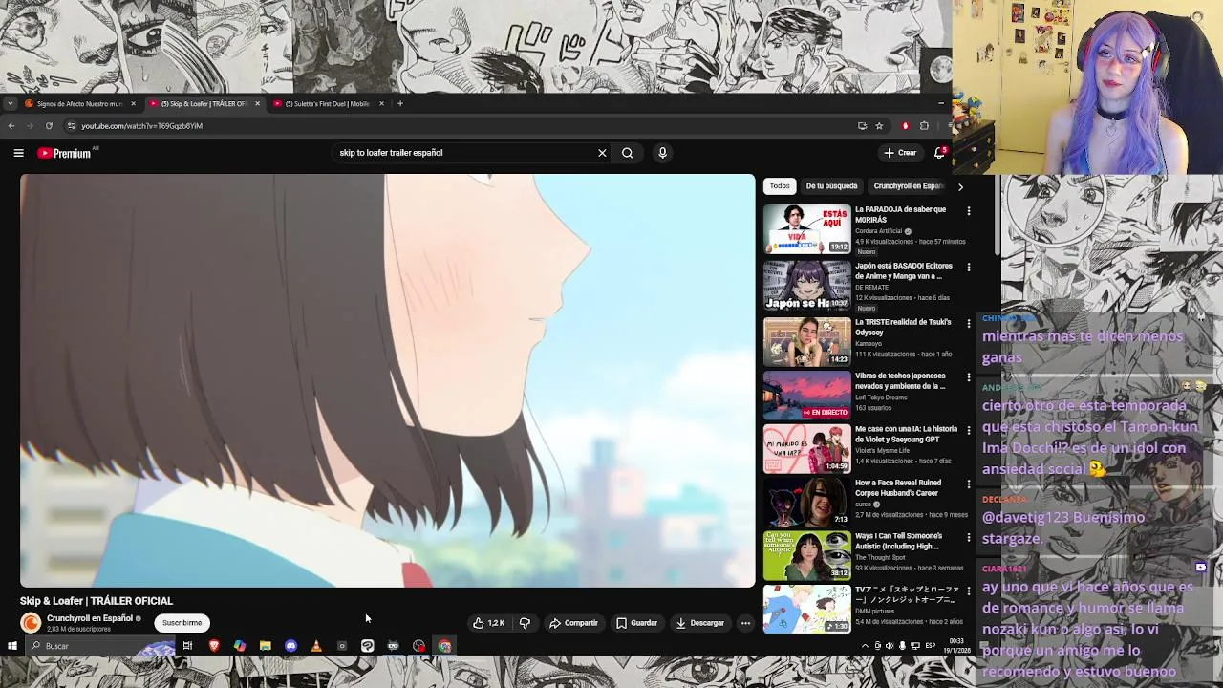Go to YouTube Premium home logo

[x=66, y=153]
